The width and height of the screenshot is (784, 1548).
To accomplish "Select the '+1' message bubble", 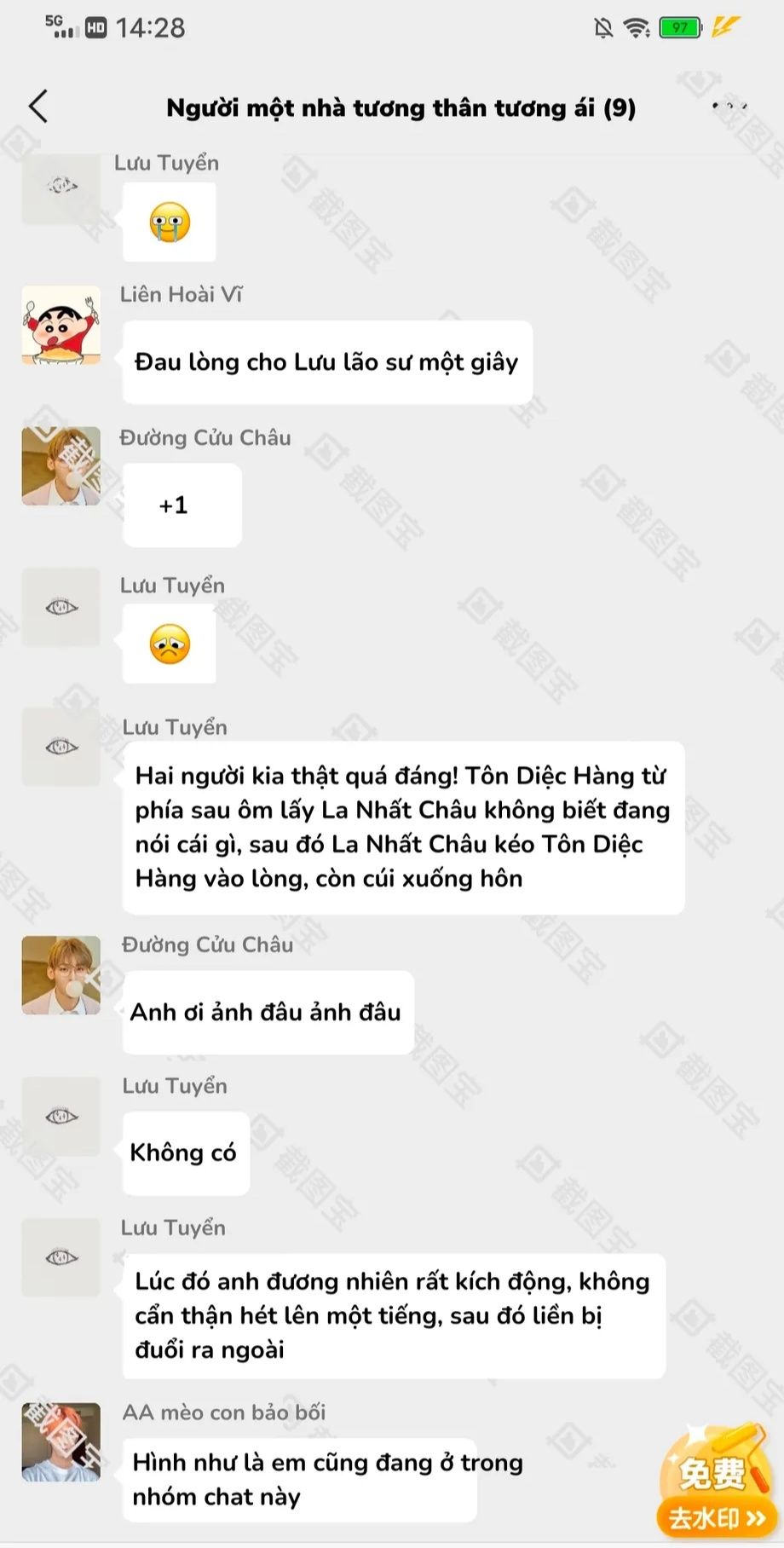I will click(x=182, y=505).
